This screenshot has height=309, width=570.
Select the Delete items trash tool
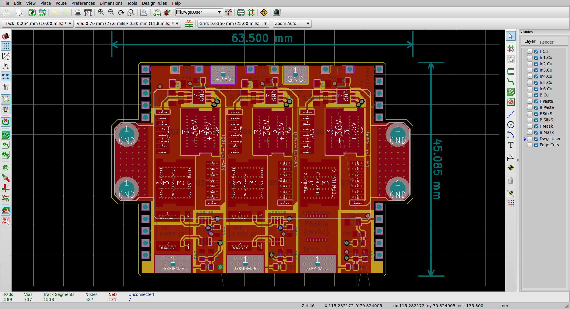tap(511, 180)
